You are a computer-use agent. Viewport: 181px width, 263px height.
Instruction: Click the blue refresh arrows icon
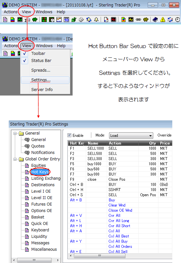[x=170, y=19]
